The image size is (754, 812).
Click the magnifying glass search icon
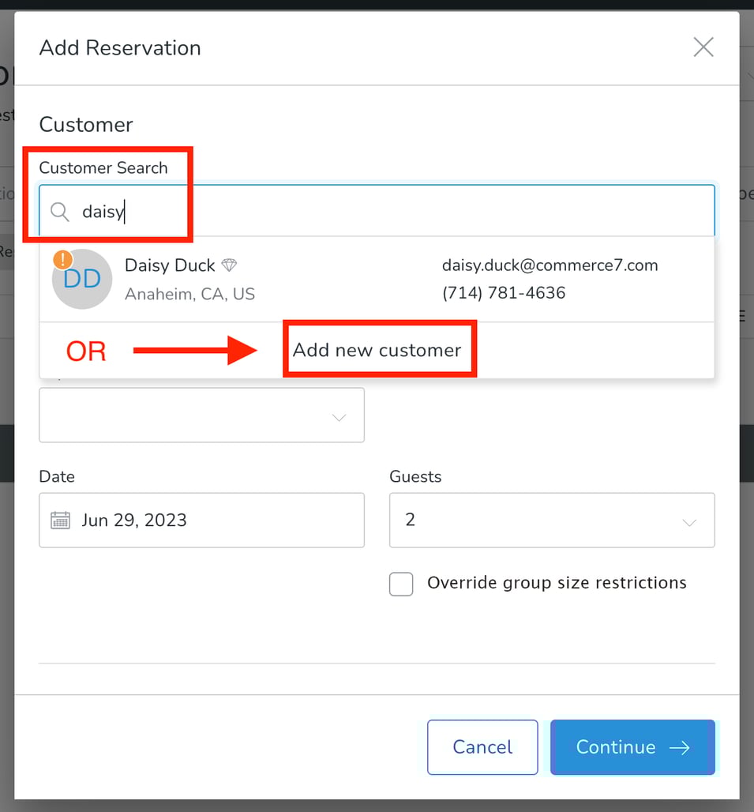(59, 212)
